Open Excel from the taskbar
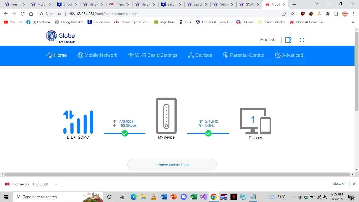359x202 pixels. tap(193, 197)
